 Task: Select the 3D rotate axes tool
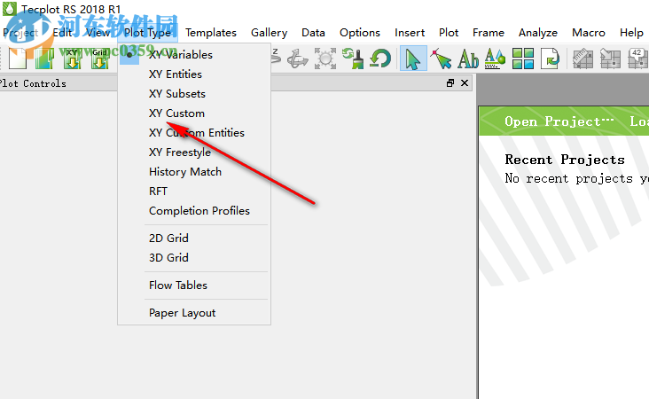[x=298, y=59]
